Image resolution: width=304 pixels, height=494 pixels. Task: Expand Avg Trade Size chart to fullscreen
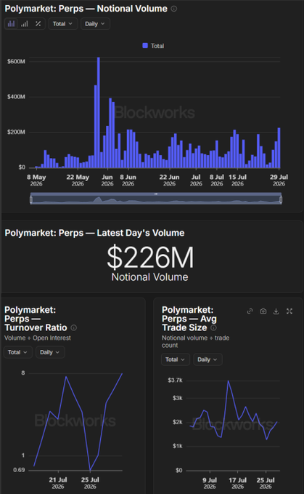(x=289, y=311)
